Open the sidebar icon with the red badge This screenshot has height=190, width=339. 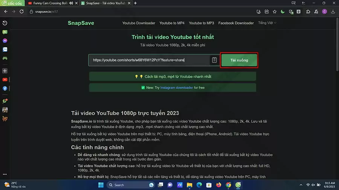click(5, 101)
